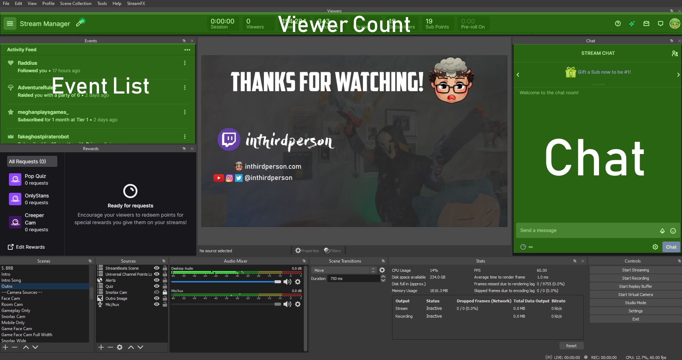Toggle the lock on Snorlax Cam source
The image size is (682, 360).
click(165, 292)
